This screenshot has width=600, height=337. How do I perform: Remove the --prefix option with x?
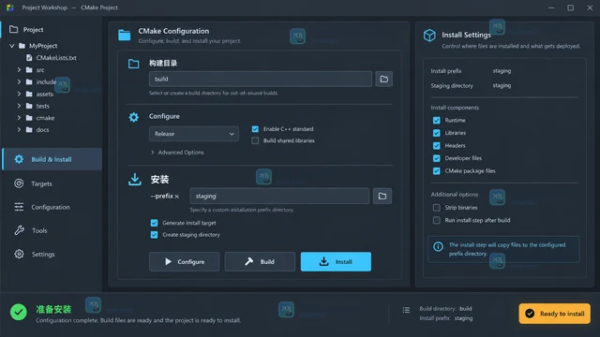point(177,197)
